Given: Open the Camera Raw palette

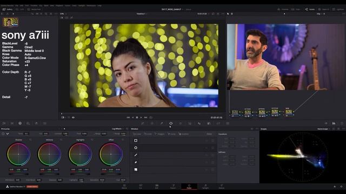Looking at the screenshot, I should [4, 123].
